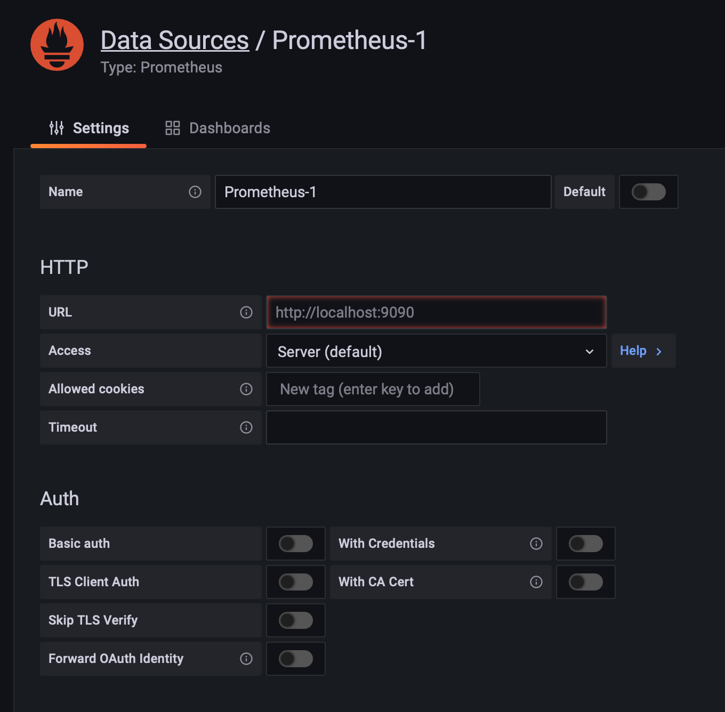
Task: Click the chevron arrow in Help button
Action: 659,352
